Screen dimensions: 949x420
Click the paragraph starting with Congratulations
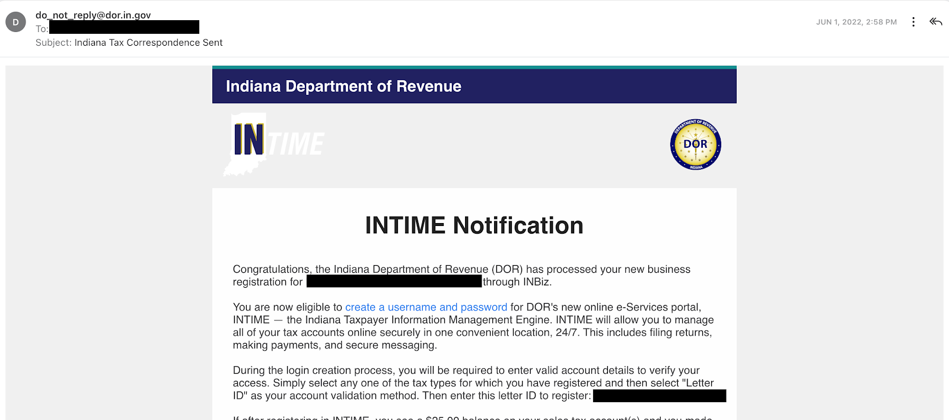click(461, 269)
